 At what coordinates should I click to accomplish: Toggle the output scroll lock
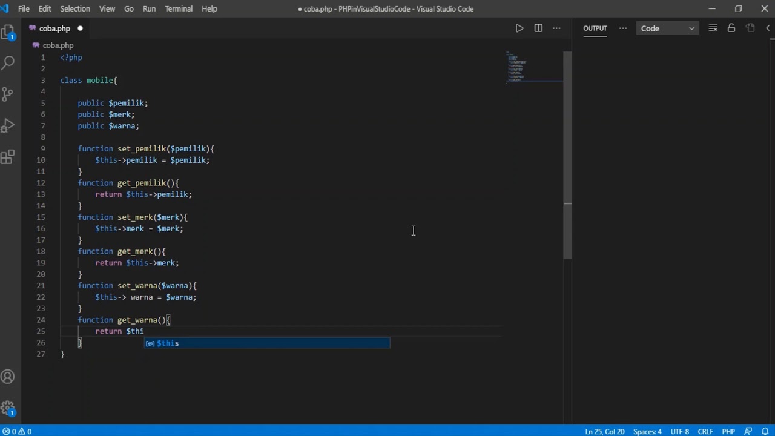(731, 28)
